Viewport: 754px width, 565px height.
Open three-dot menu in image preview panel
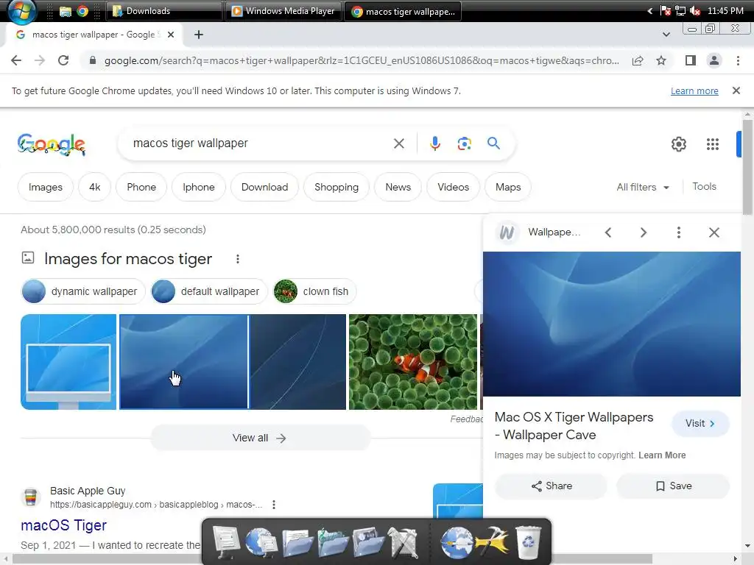[678, 232]
